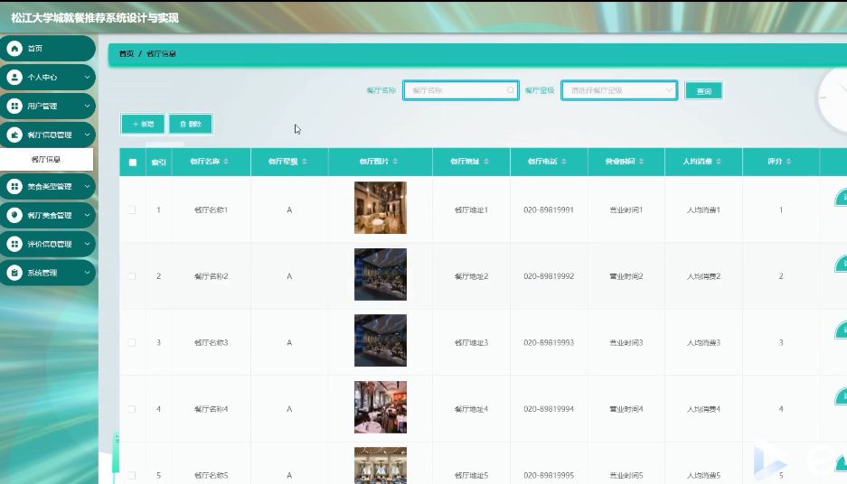The image size is (847, 484).
Task: Open 个人中心 menu label
Action: tap(42, 77)
